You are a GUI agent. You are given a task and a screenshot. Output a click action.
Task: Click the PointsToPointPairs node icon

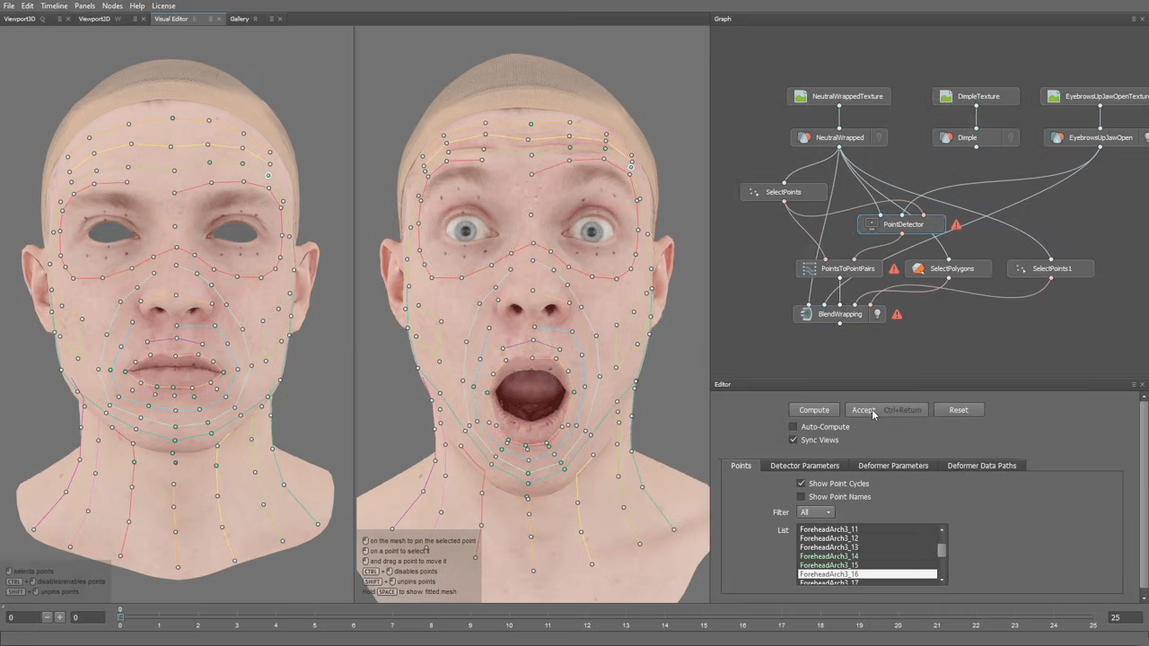point(809,268)
